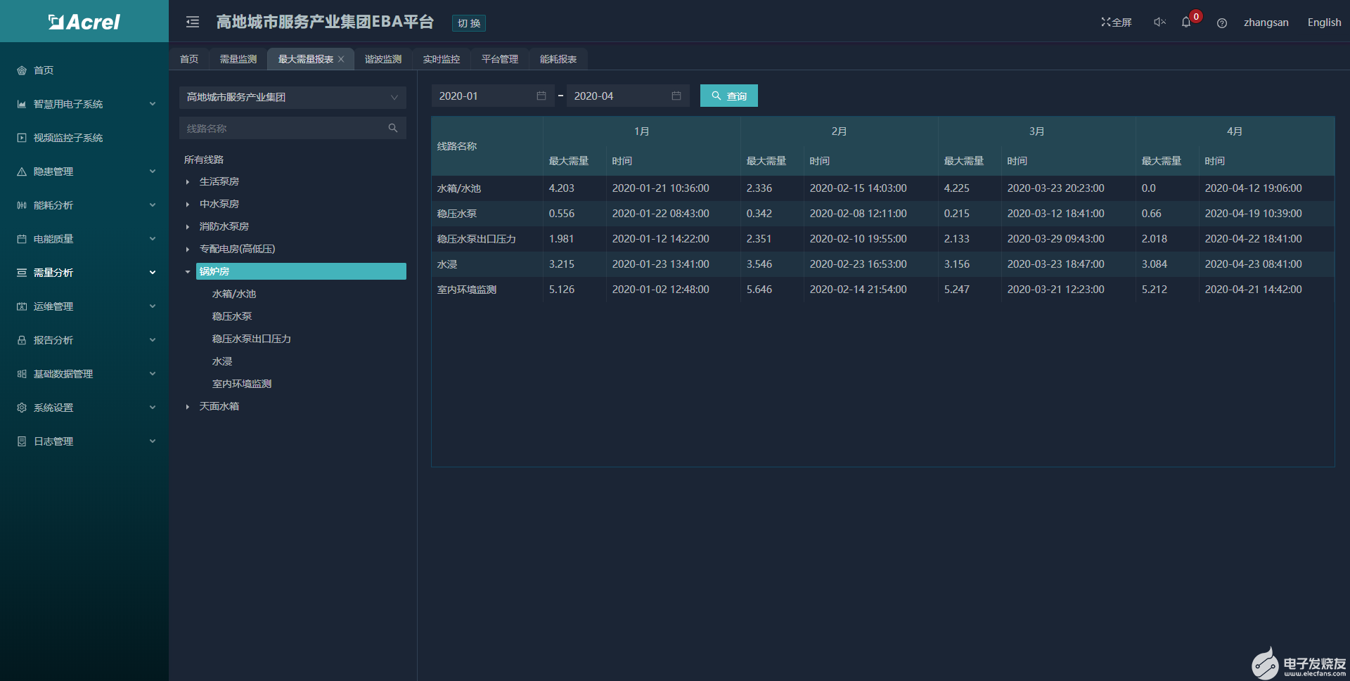1350x681 pixels.
Task: Expand 电能质量 sidebar menu
Action: tap(84, 239)
